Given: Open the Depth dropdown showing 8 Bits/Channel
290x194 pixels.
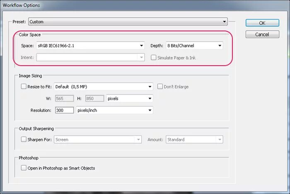Looking at the screenshot, I should coord(194,46).
